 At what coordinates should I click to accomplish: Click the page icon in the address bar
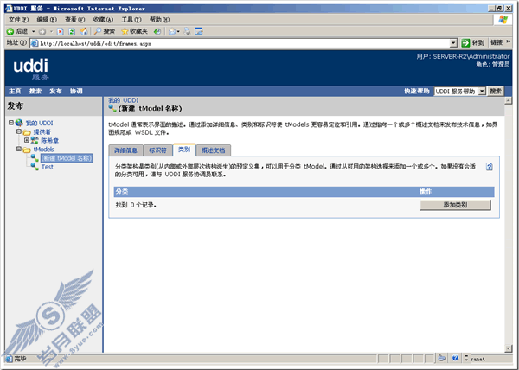pyautogui.click(x=35, y=43)
